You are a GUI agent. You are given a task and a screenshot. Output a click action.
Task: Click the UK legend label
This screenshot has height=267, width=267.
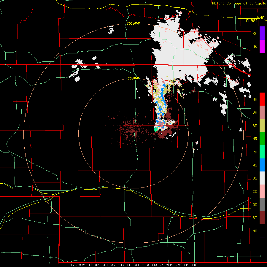255,47
